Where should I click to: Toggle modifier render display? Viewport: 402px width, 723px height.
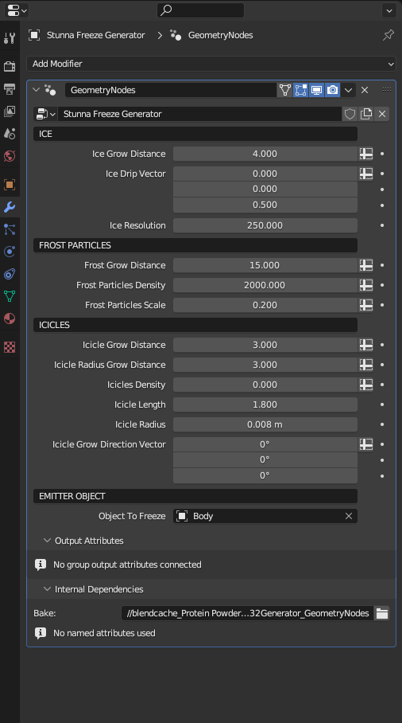pos(333,90)
